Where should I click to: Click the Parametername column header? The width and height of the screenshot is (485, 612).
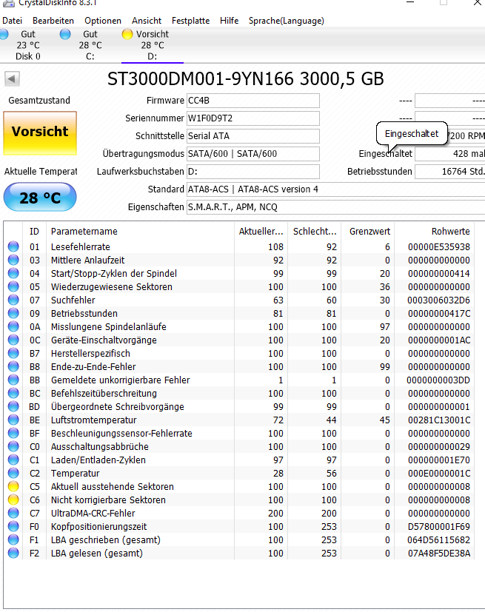tap(140, 232)
